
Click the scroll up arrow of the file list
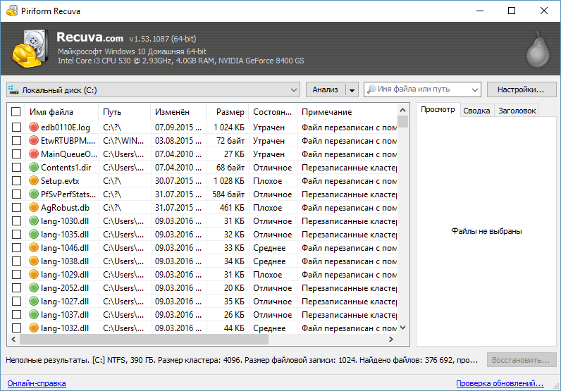click(402, 110)
